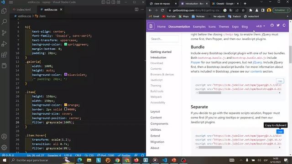Toggle the primary sidebar layout icon in the VS Code title bar
Image resolution: width=292 pixels, height=164 pixels.
(x=104, y=2)
